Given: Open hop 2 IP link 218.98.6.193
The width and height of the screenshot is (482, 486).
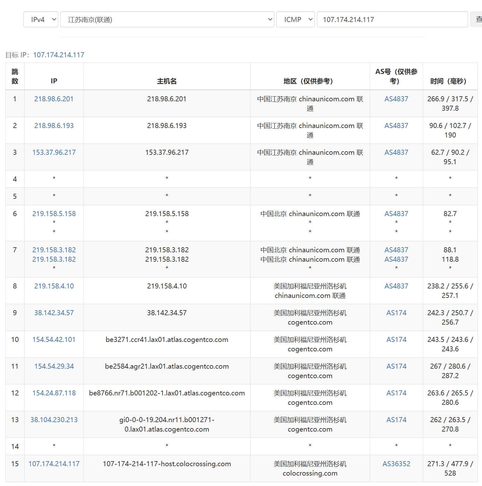Looking at the screenshot, I should [x=54, y=126].
